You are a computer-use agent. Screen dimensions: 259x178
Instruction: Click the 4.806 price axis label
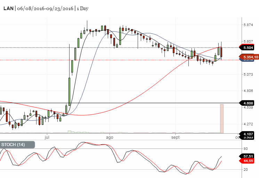[248, 91]
